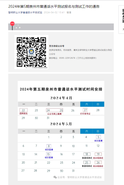Click the article title about 2024年第5期
Image resolution: width=124 pixels, height=185 pixels.
(x=54, y=6)
